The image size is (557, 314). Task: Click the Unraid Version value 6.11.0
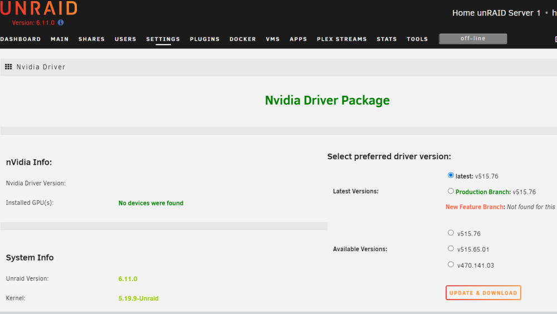[x=128, y=279]
